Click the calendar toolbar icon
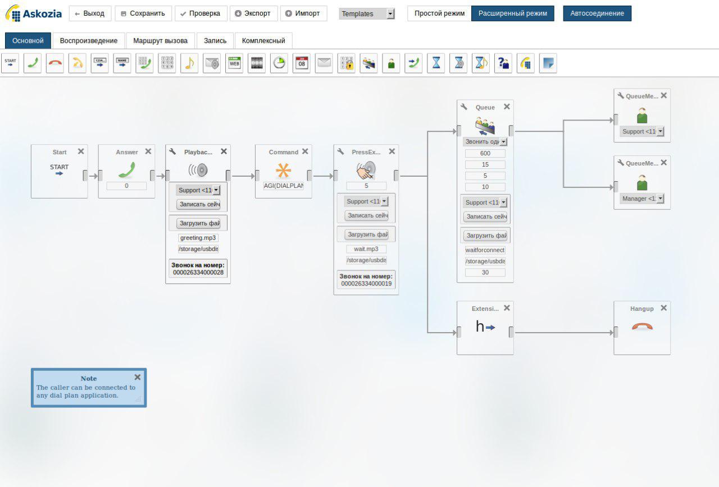The width and height of the screenshot is (719, 487). 302,63
